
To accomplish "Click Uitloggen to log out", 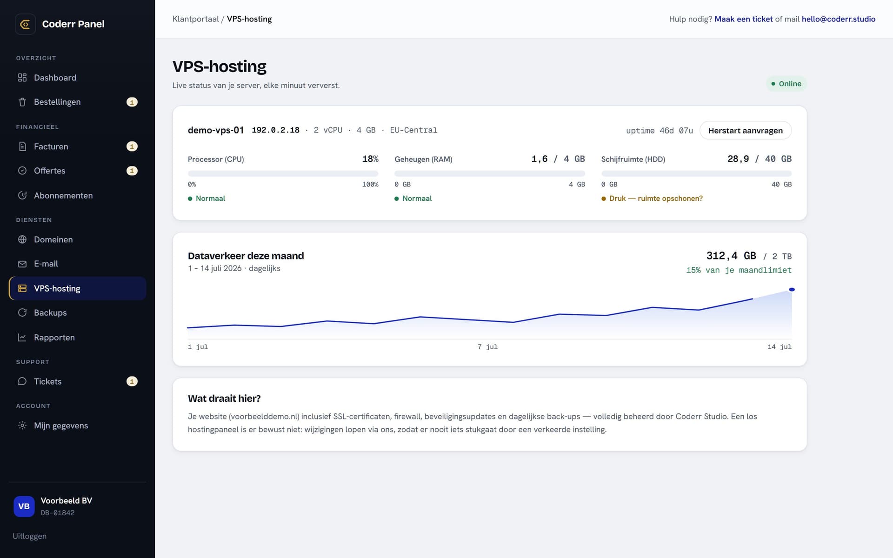I will point(29,536).
